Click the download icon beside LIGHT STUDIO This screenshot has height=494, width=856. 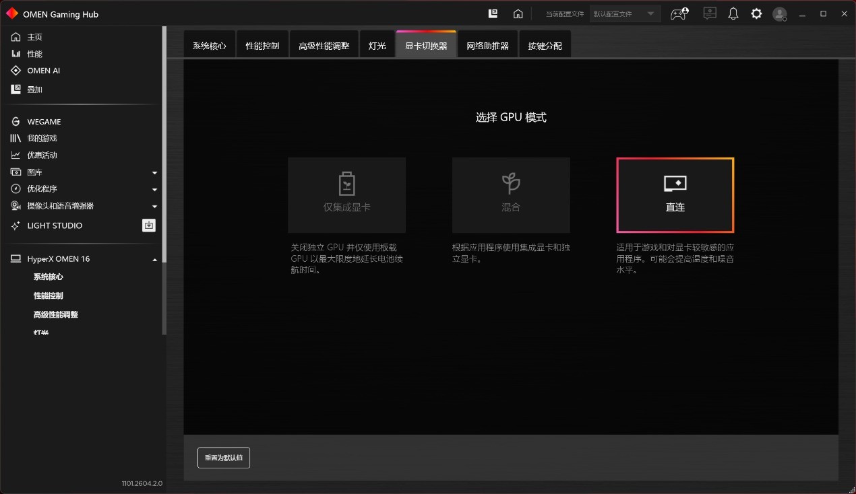149,225
